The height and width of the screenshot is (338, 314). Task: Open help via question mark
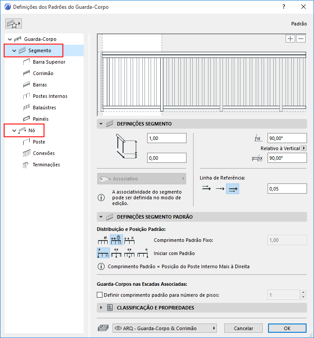pos(284,7)
